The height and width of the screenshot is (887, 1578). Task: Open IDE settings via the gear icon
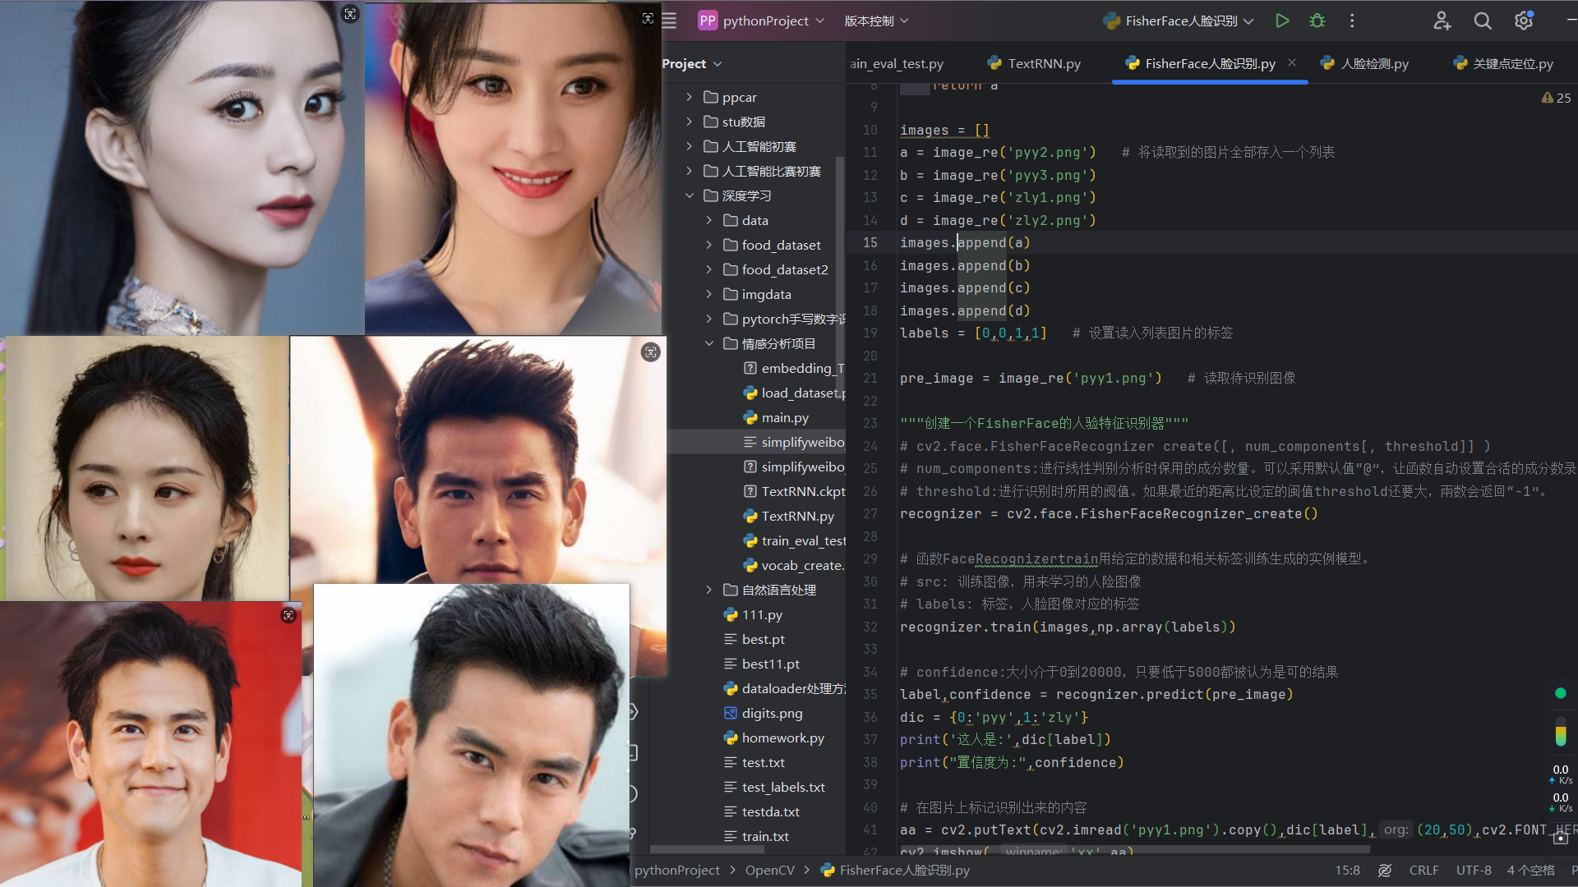coord(1523,21)
